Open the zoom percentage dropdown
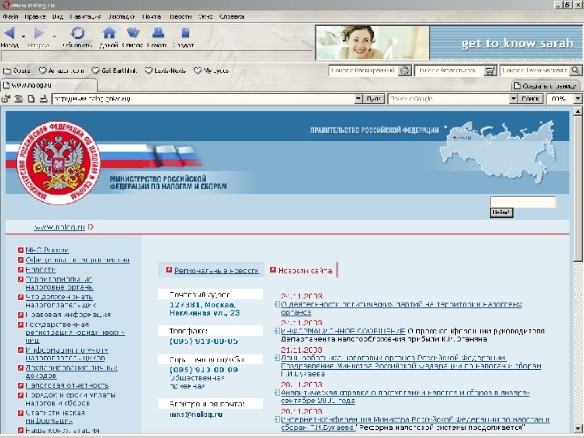Screen dimensions: 584x438 tap(578, 99)
